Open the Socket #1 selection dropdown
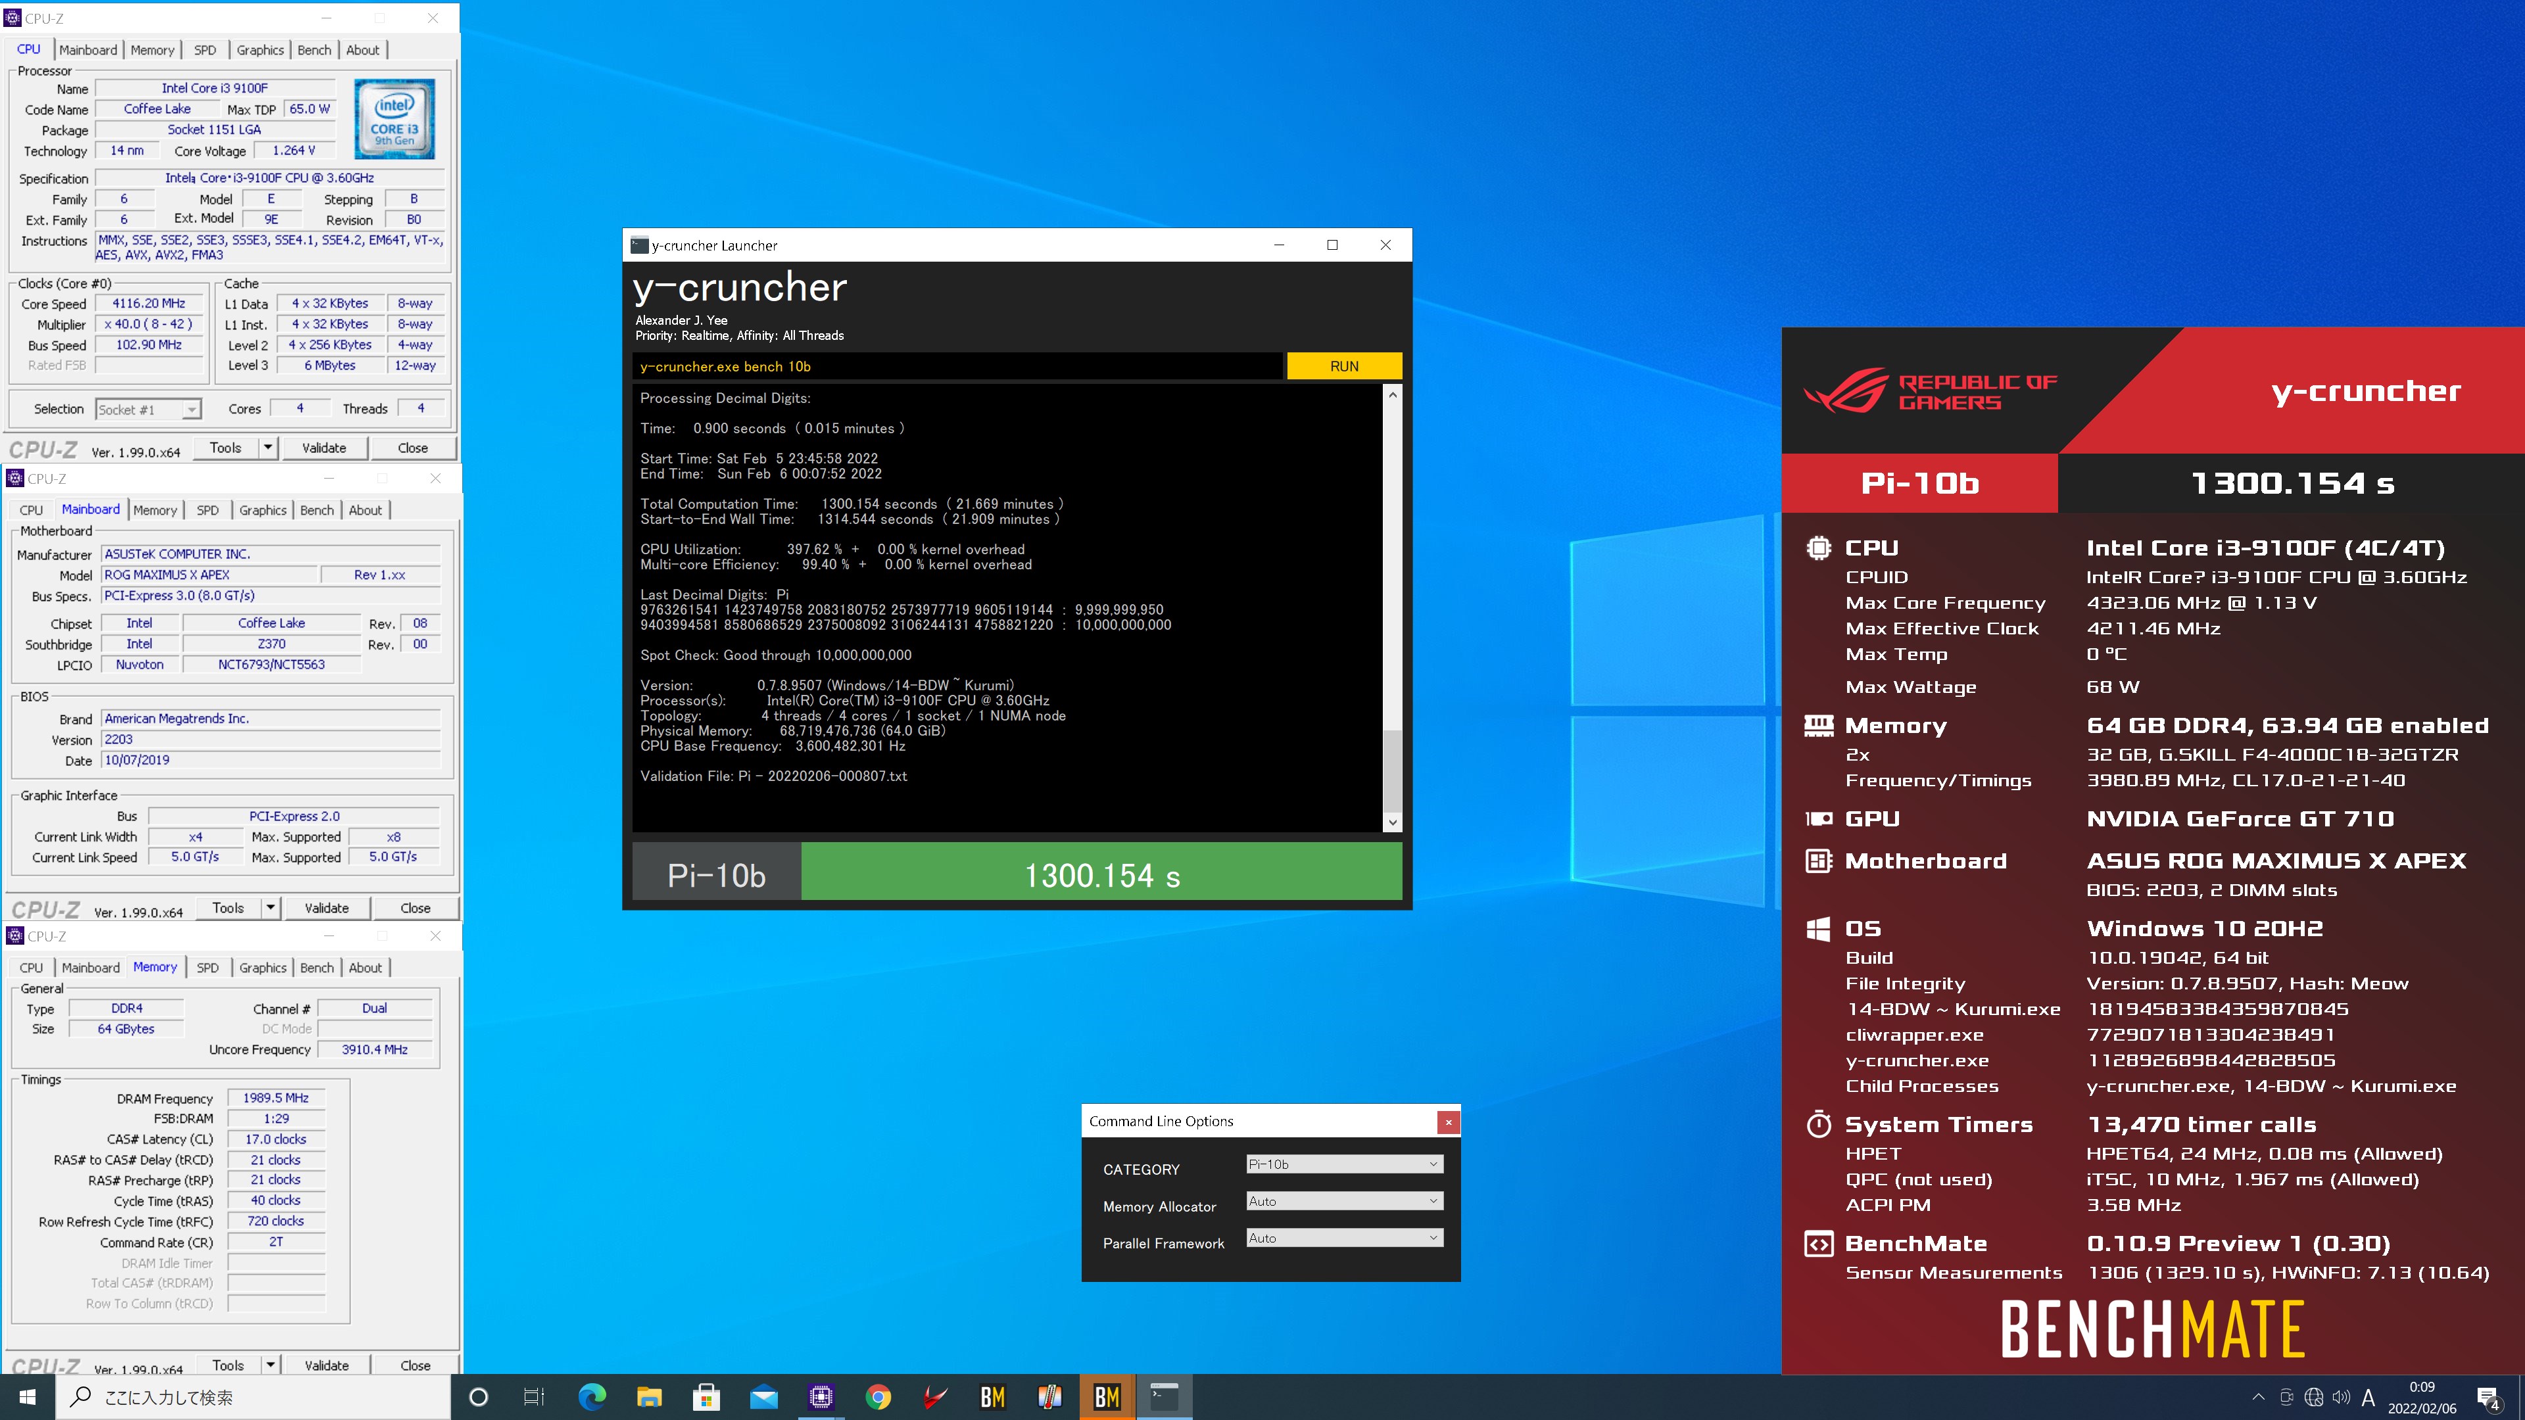The width and height of the screenshot is (2525, 1420). 148,410
